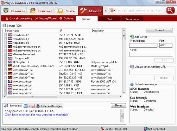177x131 pixels.
Task: Open the Resource tab
Action: [x=14, y=11]
